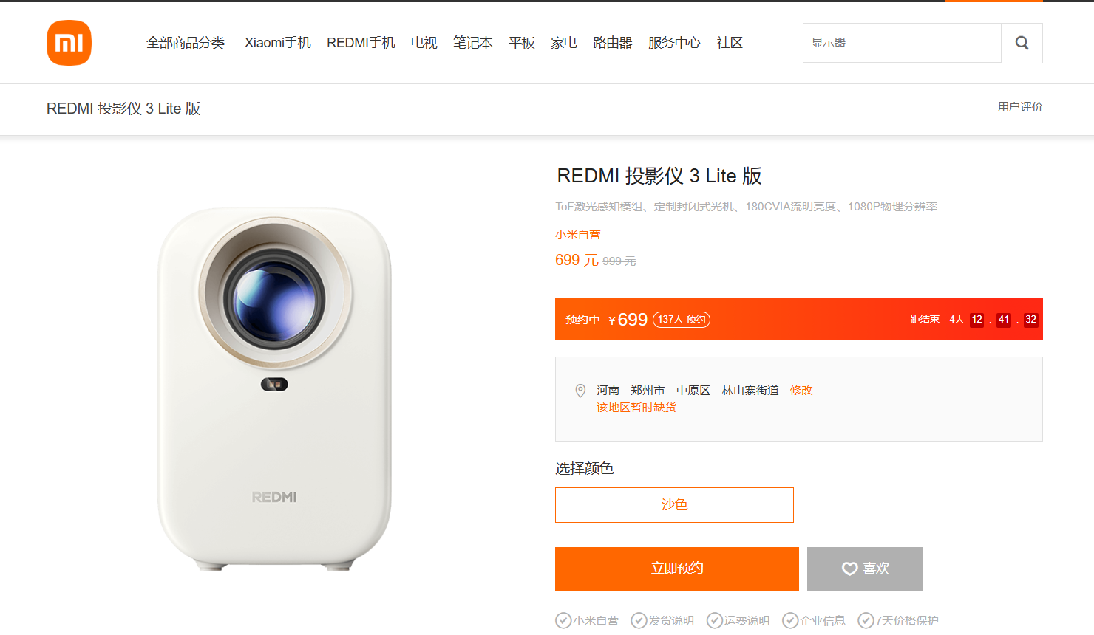Click the location pin icon

coord(580,391)
